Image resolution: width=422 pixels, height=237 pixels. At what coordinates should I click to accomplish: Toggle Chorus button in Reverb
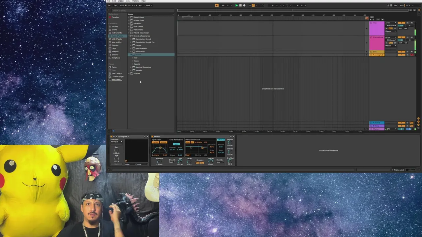pos(221,140)
